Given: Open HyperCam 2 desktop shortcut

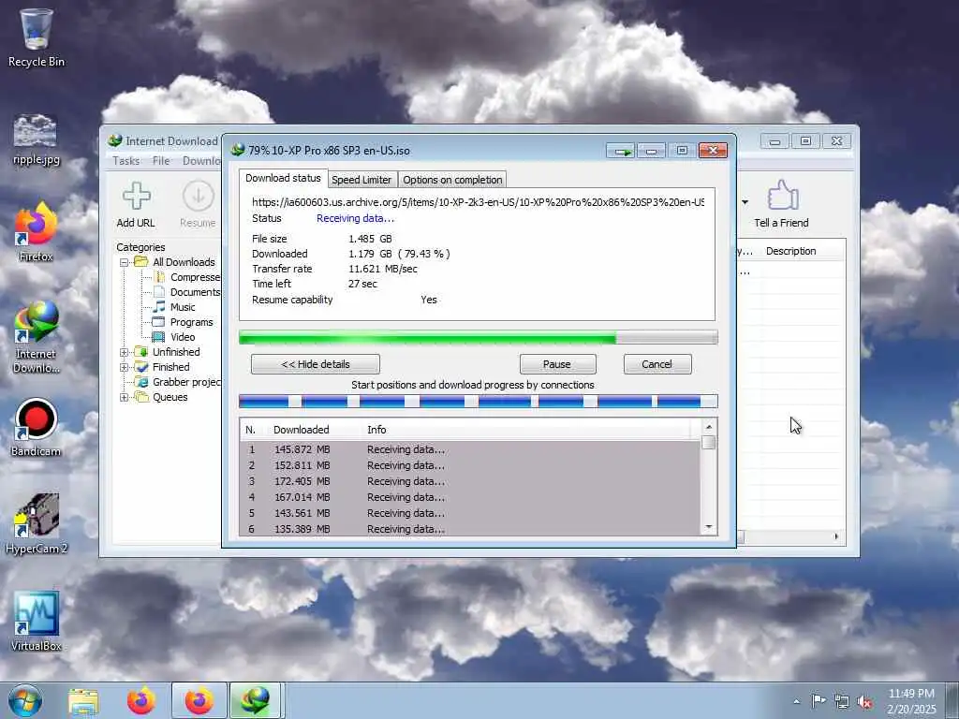Looking at the screenshot, I should [x=36, y=524].
